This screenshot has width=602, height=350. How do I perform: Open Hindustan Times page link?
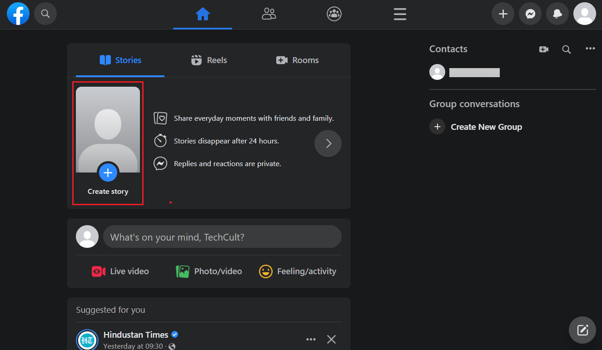click(136, 335)
